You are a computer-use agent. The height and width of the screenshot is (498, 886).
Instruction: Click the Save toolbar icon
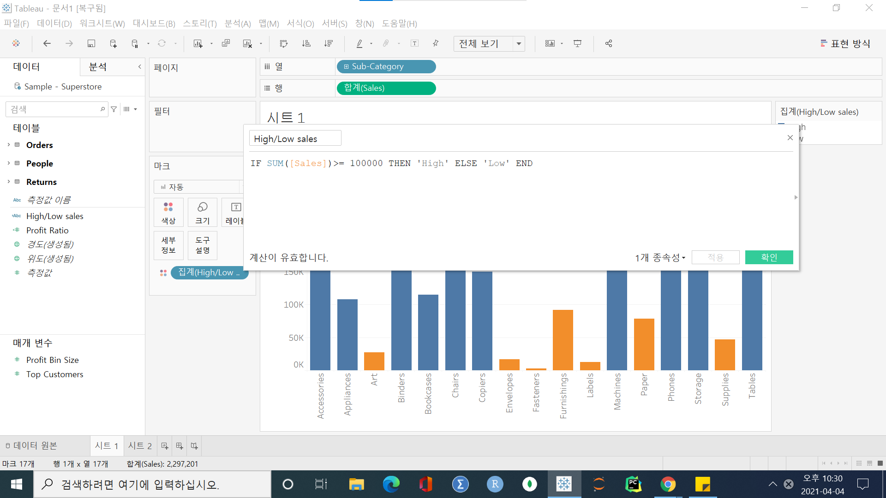tap(91, 43)
